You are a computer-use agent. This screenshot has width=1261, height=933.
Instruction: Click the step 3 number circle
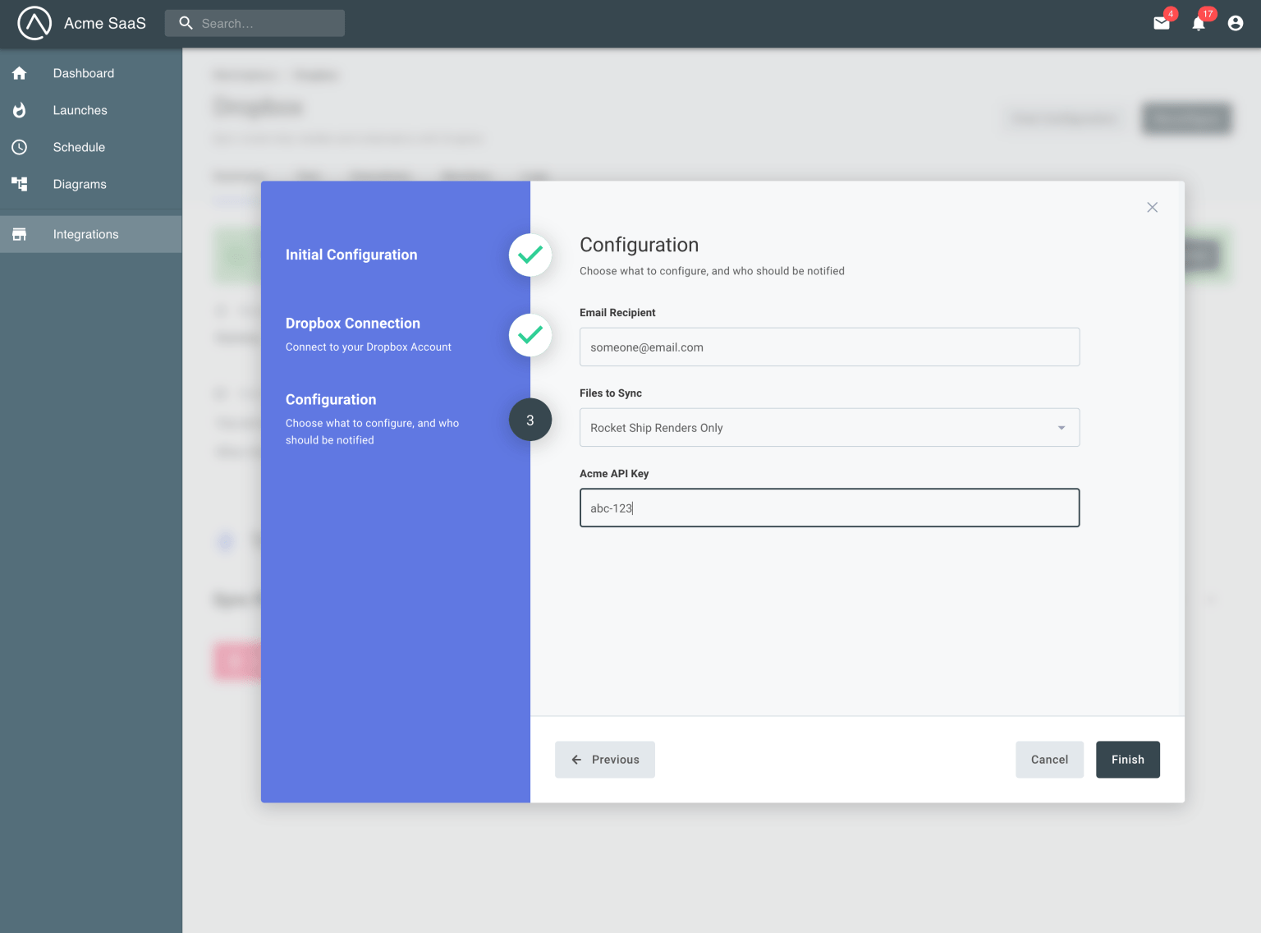[530, 420]
